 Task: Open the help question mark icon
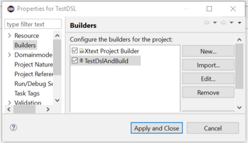point(13,128)
